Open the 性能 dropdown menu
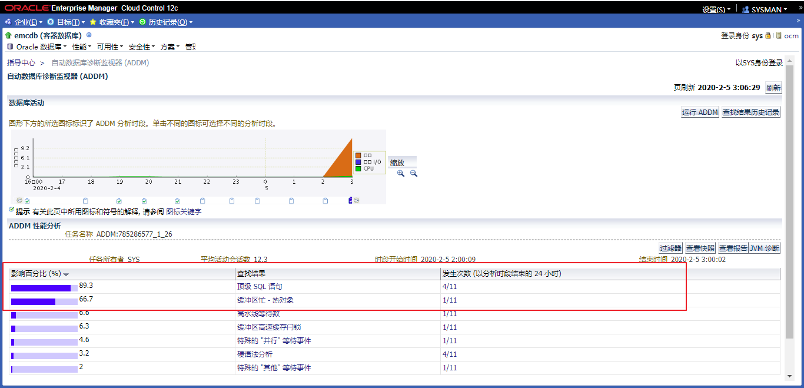The width and height of the screenshot is (804, 388). pos(81,47)
